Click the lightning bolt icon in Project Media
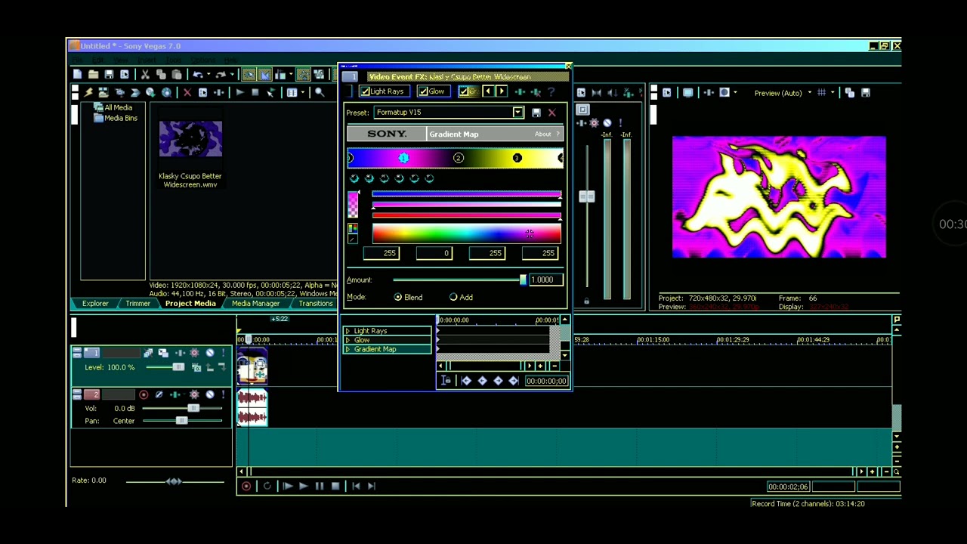 pyautogui.click(x=88, y=92)
